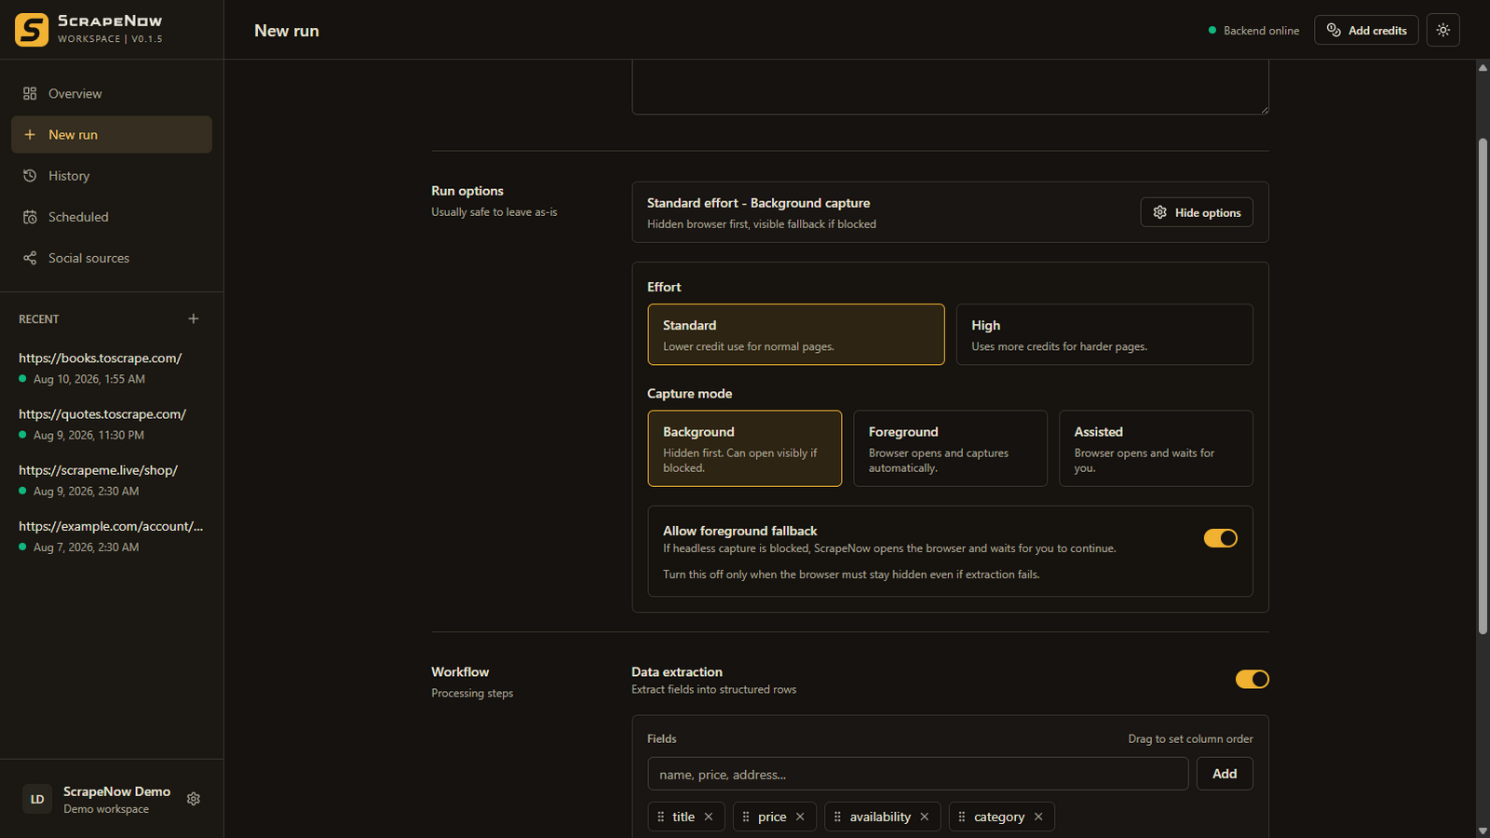Click the Social sources share icon
This screenshot has width=1490, height=838.
point(30,258)
